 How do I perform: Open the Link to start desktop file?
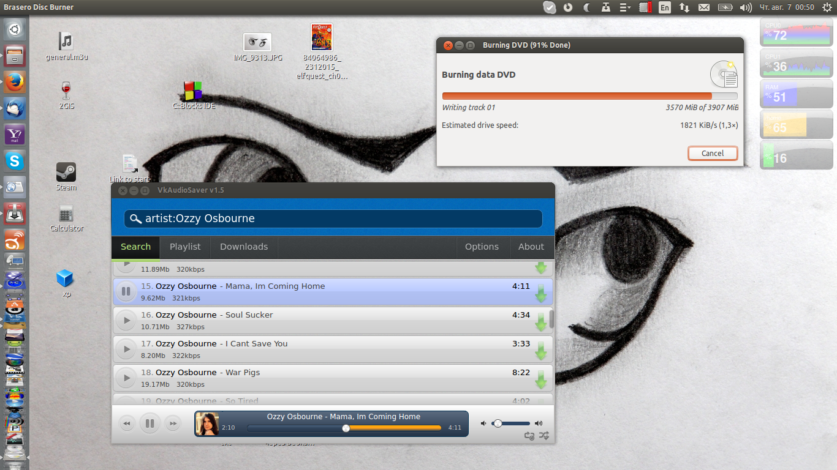[x=129, y=169]
